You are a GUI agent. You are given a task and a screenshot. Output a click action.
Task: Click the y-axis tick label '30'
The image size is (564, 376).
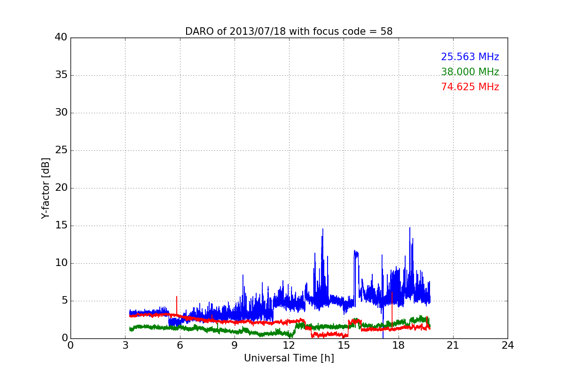click(61, 113)
